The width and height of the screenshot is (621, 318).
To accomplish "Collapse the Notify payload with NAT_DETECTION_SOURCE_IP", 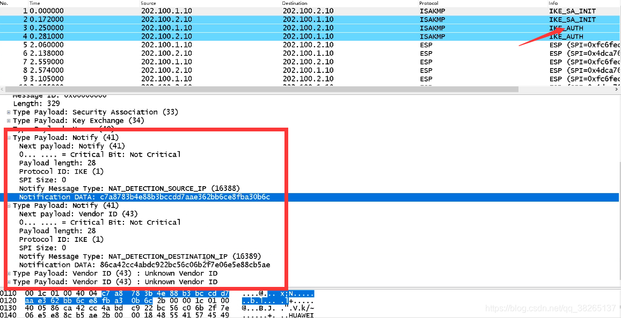I will point(9,138).
